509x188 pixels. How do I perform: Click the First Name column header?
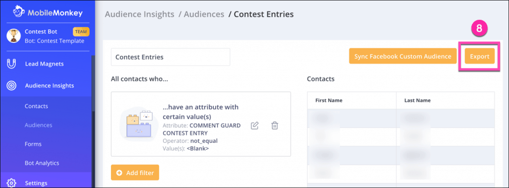click(x=329, y=101)
